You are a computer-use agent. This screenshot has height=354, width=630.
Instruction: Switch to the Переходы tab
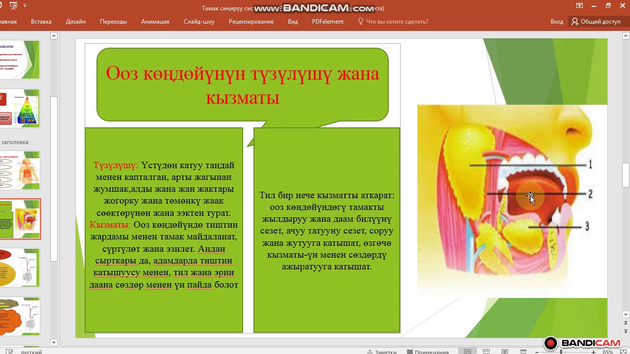pyautogui.click(x=113, y=22)
